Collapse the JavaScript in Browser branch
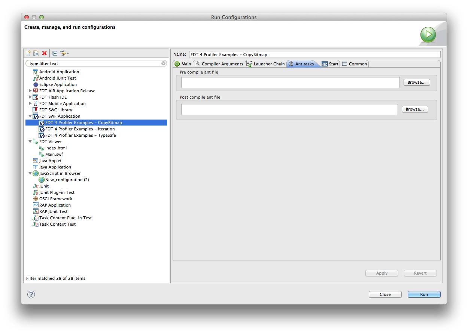Image resolution: width=468 pixels, height=334 pixels. [x=30, y=173]
